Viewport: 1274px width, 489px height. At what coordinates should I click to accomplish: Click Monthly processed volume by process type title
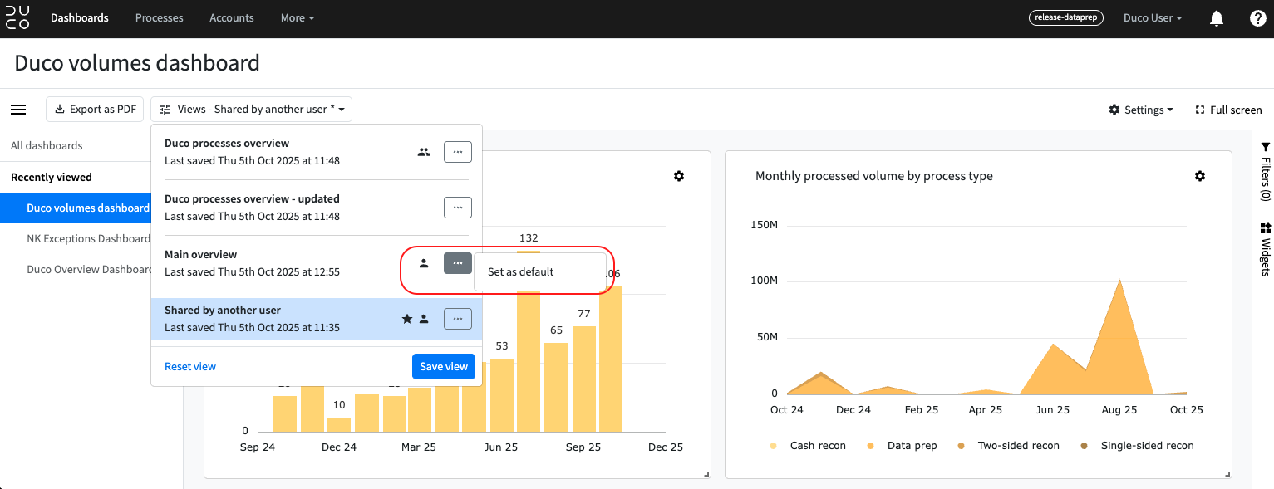[874, 176]
